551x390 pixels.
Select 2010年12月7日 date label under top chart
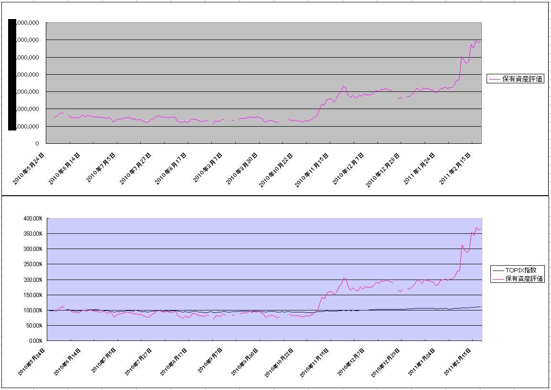coord(349,169)
